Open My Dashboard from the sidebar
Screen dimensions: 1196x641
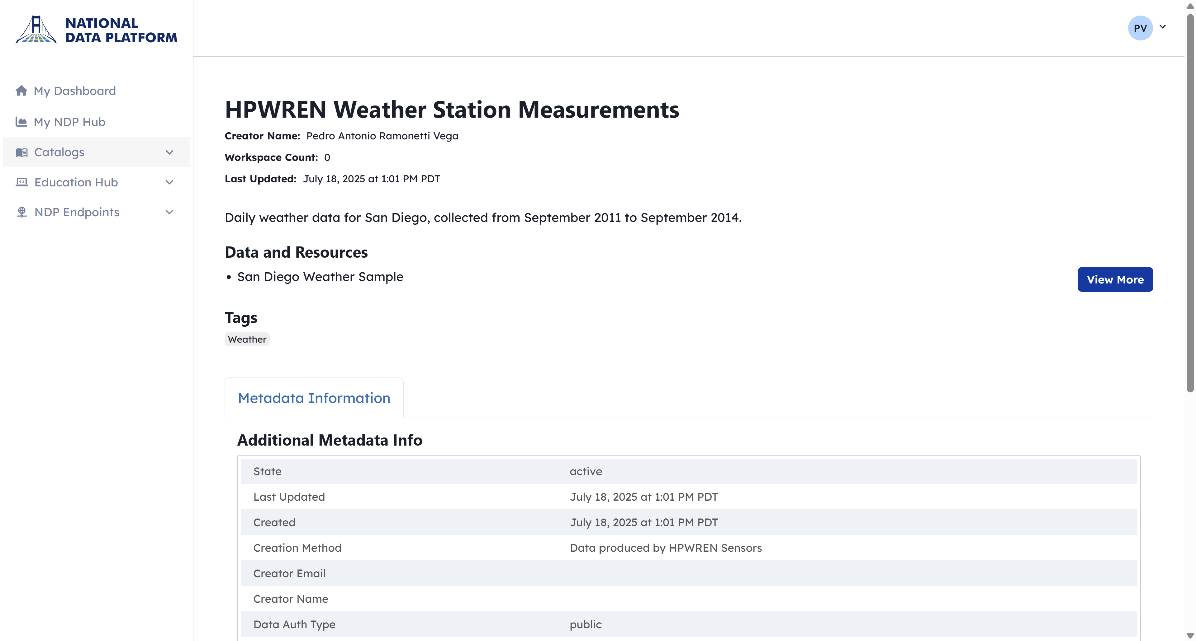[x=75, y=91]
